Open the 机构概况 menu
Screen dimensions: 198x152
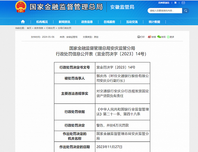[42, 22]
